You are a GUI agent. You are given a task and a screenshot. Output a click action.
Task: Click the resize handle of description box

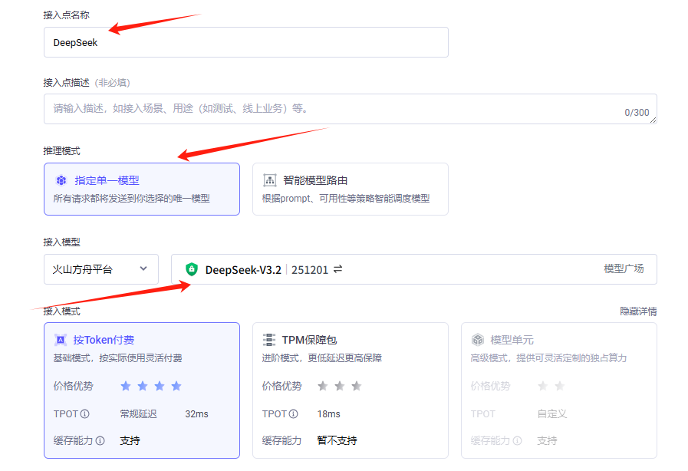pyautogui.click(x=653, y=120)
